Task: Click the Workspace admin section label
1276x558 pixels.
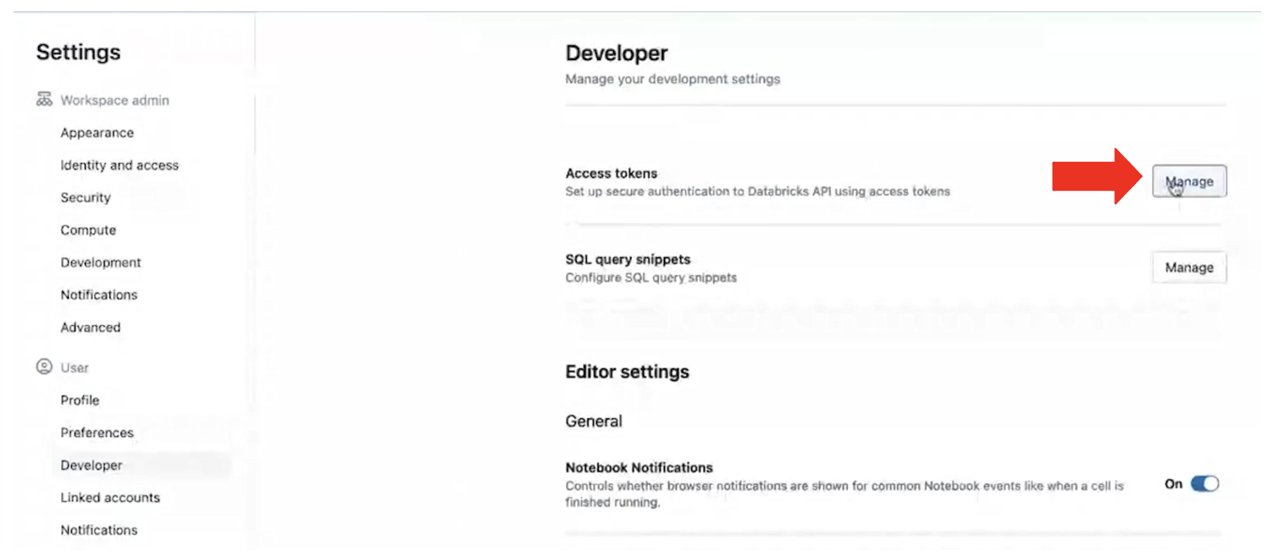Action: pyautogui.click(x=115, y=101)
